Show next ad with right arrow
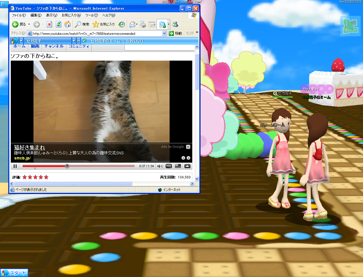This screenshot has height=277, width=363. [188, 158]
